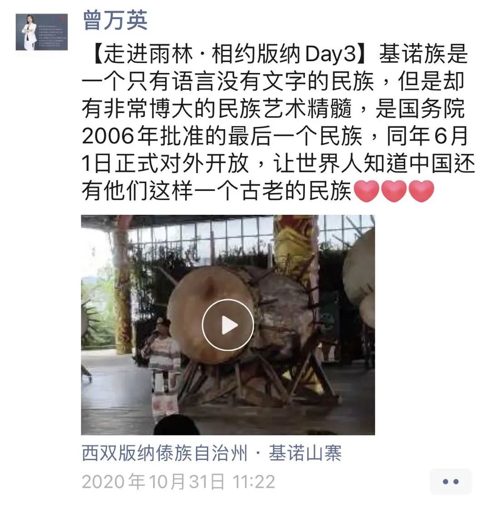Open the two-dot like/comment menu
490x509 pixels.
tap(451, 482)
